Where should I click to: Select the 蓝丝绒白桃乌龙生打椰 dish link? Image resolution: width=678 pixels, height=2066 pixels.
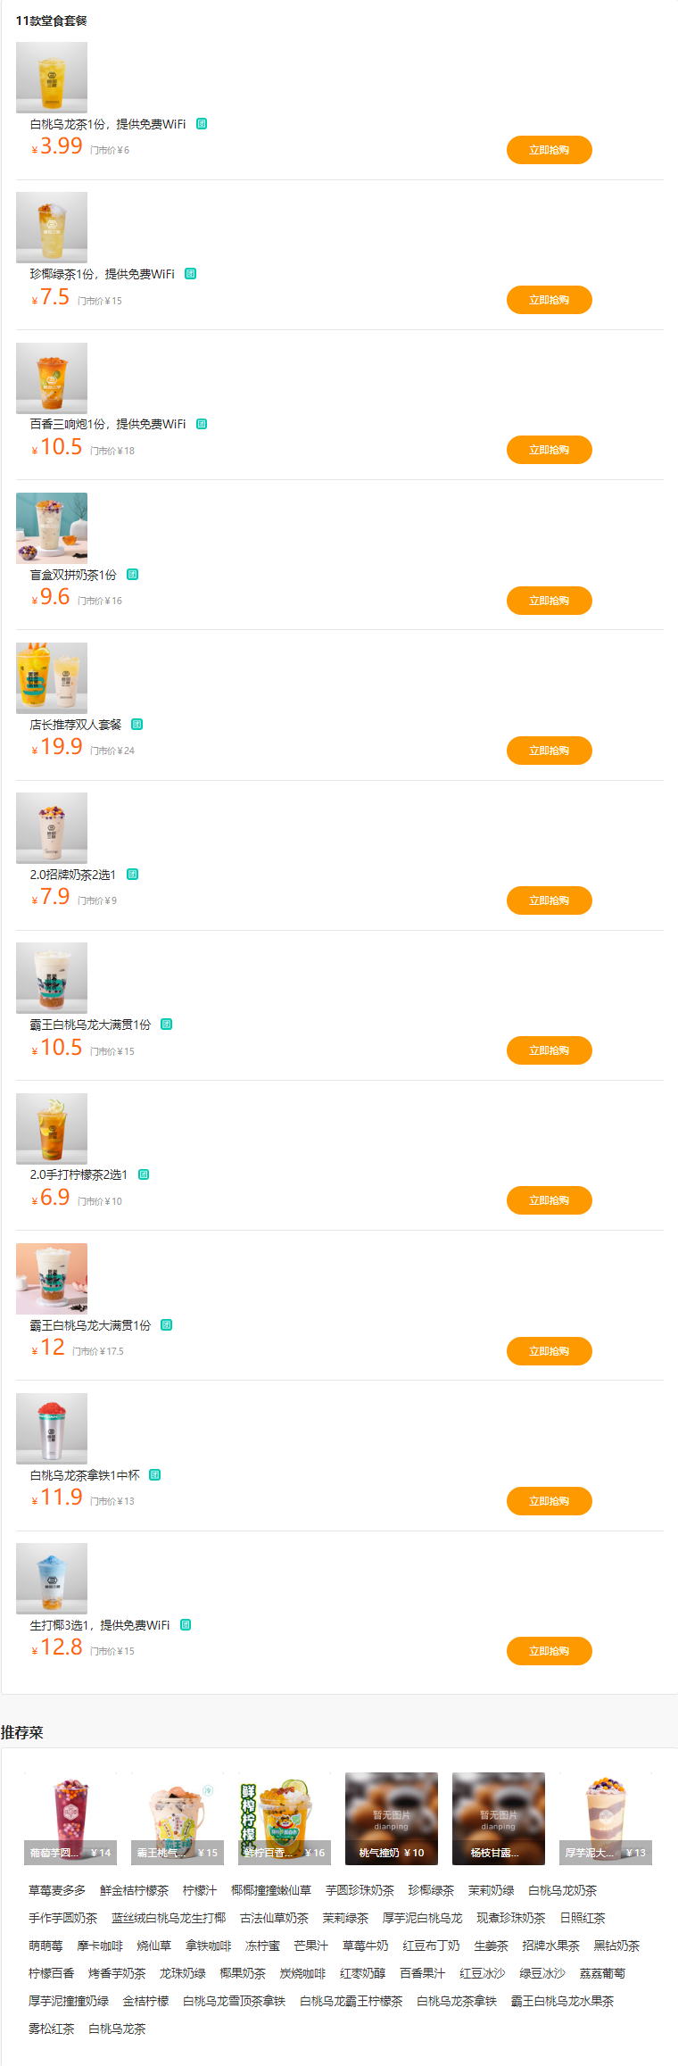click(169, 1918)
